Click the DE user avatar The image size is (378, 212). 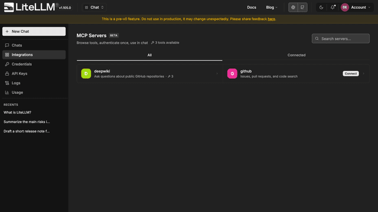click(x=345, y=8)
